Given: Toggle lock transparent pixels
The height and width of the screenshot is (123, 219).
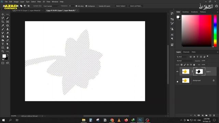Looking at the screenshot, I should click(x=181, y=65).
